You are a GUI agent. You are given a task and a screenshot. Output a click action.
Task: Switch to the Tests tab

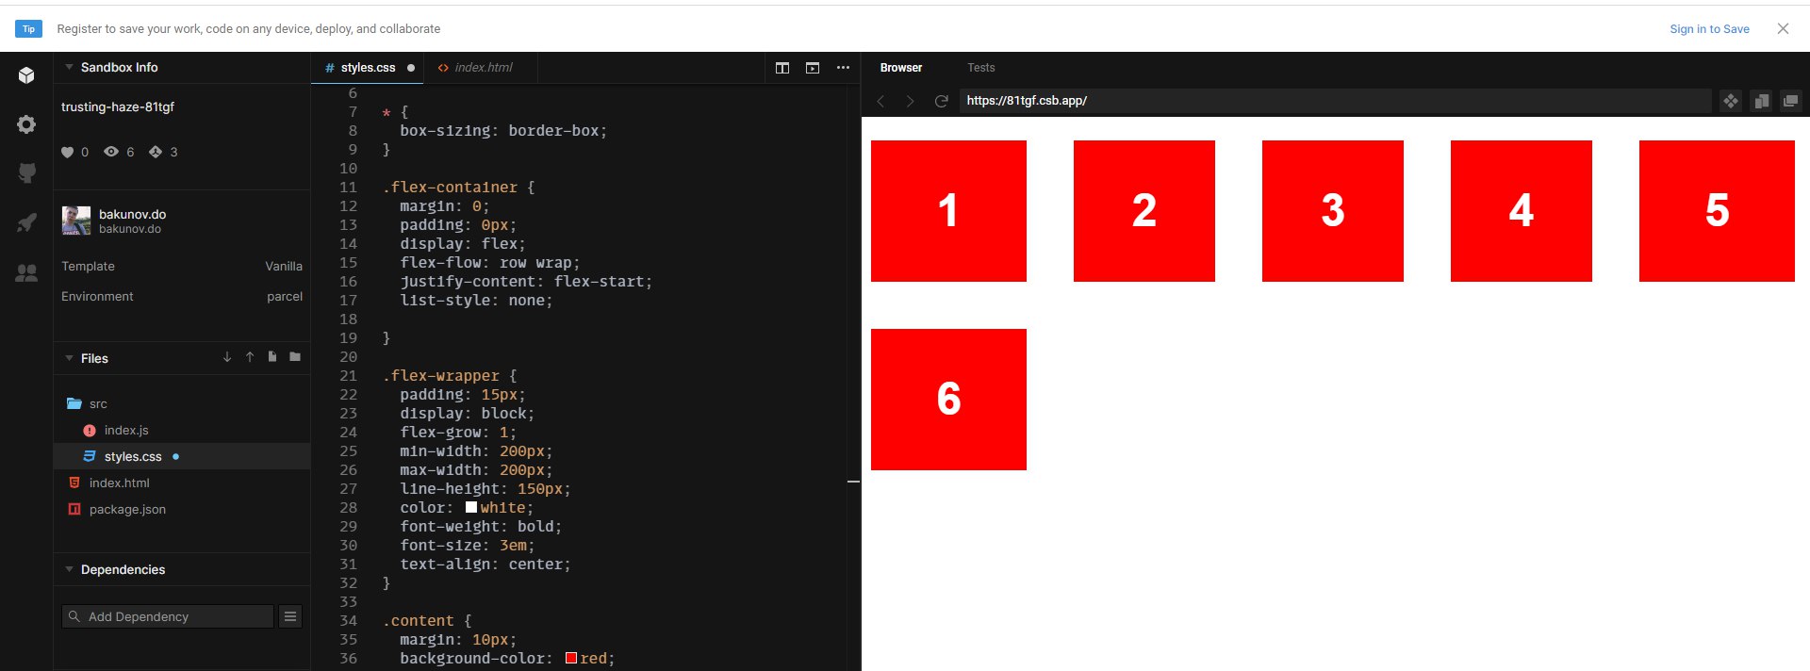[980, 68]
